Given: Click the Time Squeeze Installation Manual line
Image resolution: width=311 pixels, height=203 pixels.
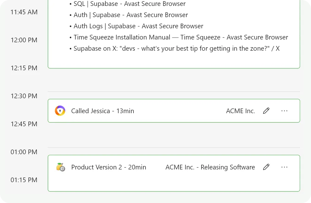Looking at the screenshot, I should click(x=181, y=37).
